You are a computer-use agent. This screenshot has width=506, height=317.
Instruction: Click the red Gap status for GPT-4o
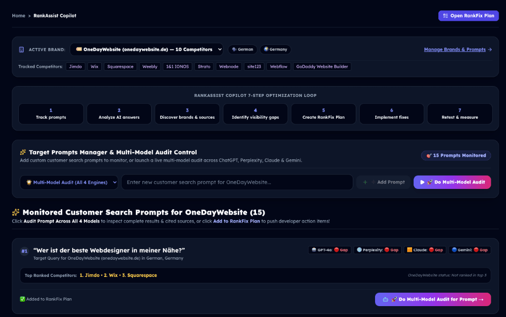tap(341, 250)
